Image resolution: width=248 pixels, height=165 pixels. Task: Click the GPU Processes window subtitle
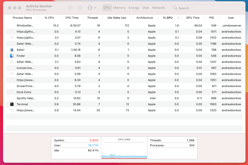point(36,10)
